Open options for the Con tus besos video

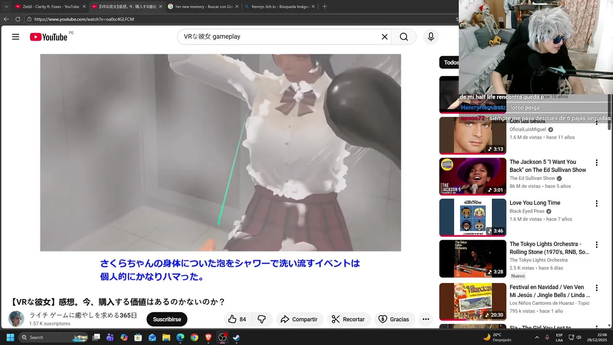point(597,122)
